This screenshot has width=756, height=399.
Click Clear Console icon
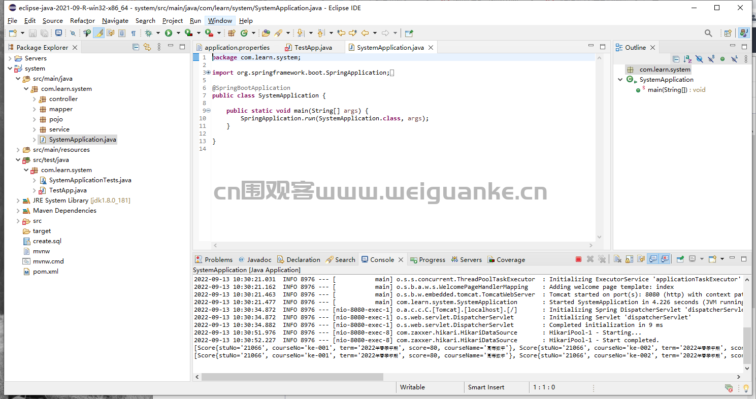pyautogui.click(x=617, y=259)
